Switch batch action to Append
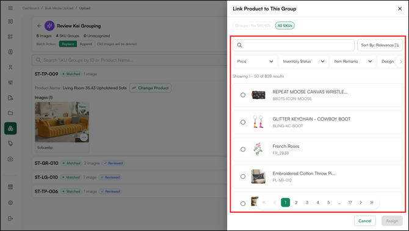Image resolution: width=409 pixels, height=231 pixels. pyautogui.click(x=86, y=44)
